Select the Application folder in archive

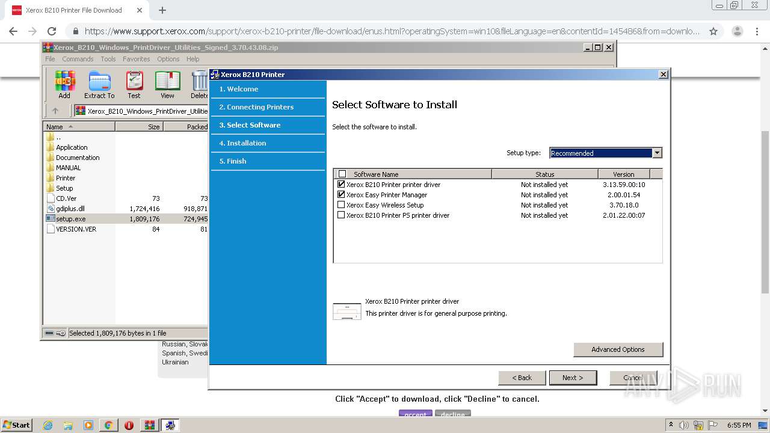pos(72,147)
